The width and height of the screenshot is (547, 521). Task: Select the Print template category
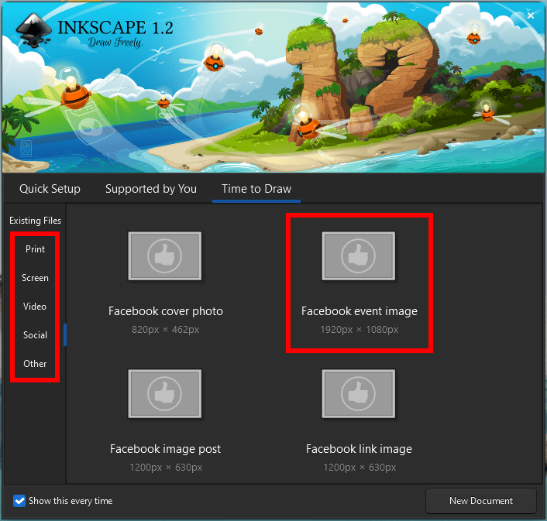[x=35, y=249]
